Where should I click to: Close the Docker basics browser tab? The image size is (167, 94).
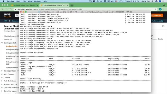coord(67,5)
